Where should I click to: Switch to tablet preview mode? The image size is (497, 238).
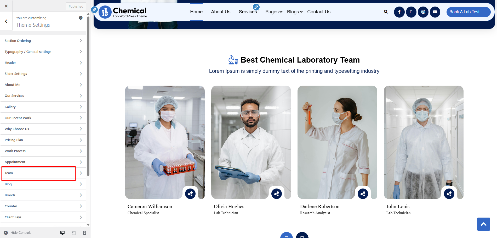tap(73, 233)
